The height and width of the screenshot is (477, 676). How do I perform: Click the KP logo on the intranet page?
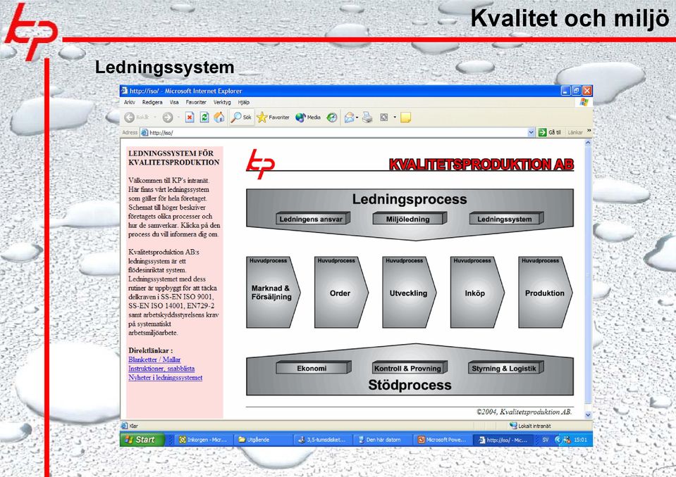(260, 164)
